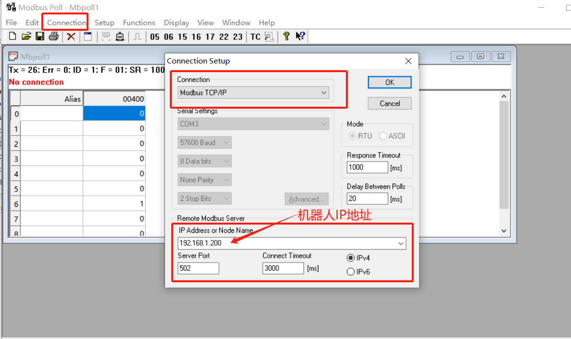The width and height of the screenshot is (571, 339).
Task: Click the red X delete icon
Action: (x=71, y=37)
